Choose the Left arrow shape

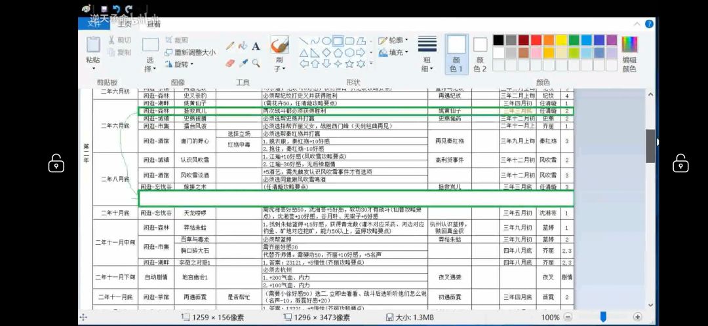tap(304, 64)
